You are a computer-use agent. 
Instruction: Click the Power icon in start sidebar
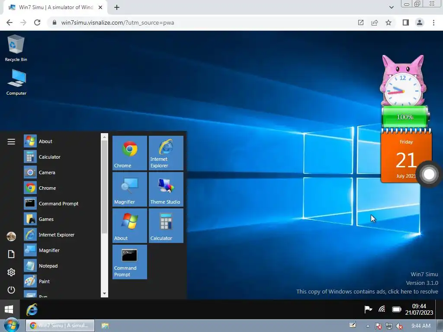pos(11,290)
